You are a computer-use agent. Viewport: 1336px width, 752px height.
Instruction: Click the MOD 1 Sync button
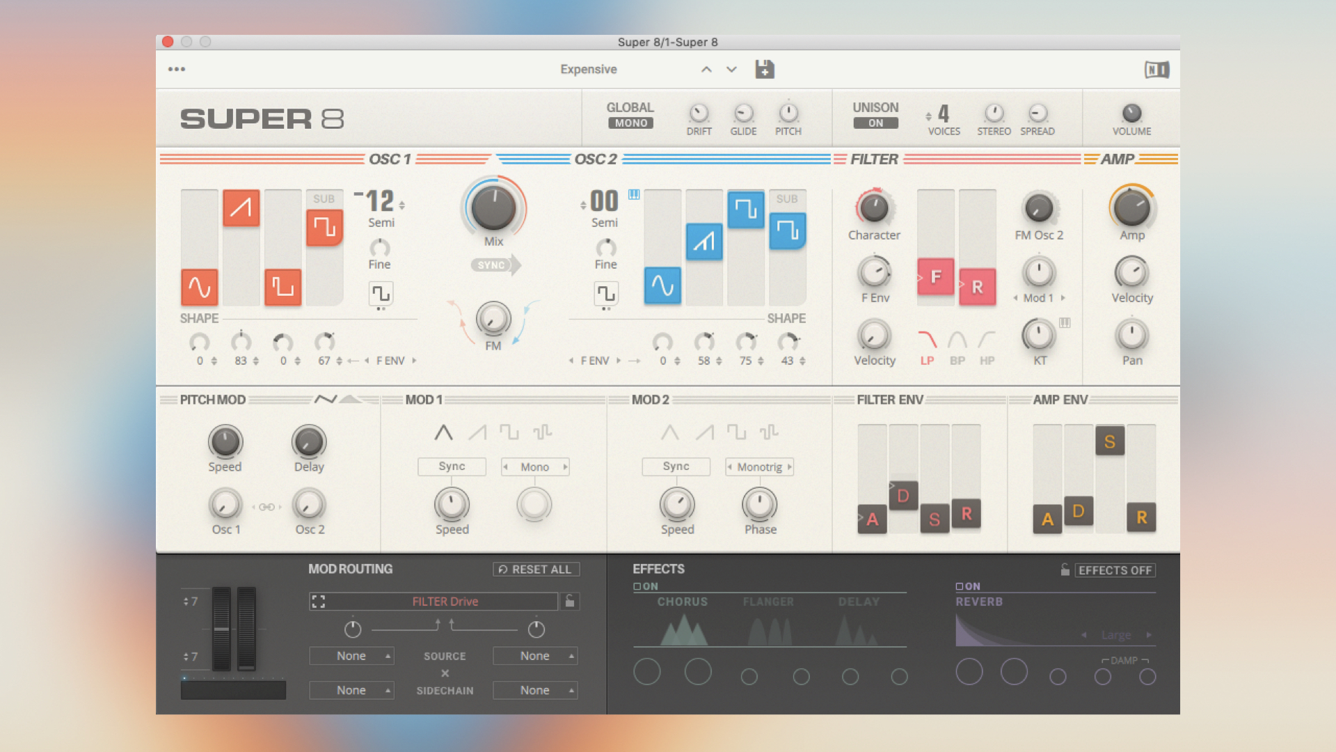[x=452, y=467]
